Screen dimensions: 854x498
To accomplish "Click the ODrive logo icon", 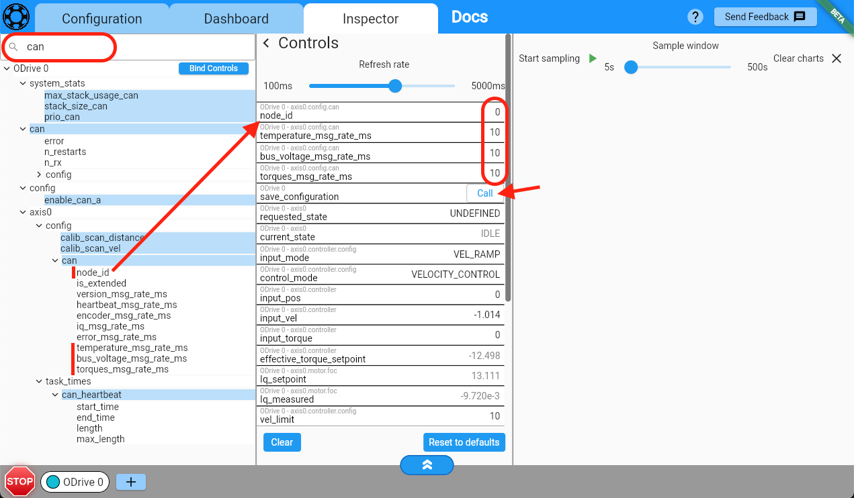I will [17, 15].
